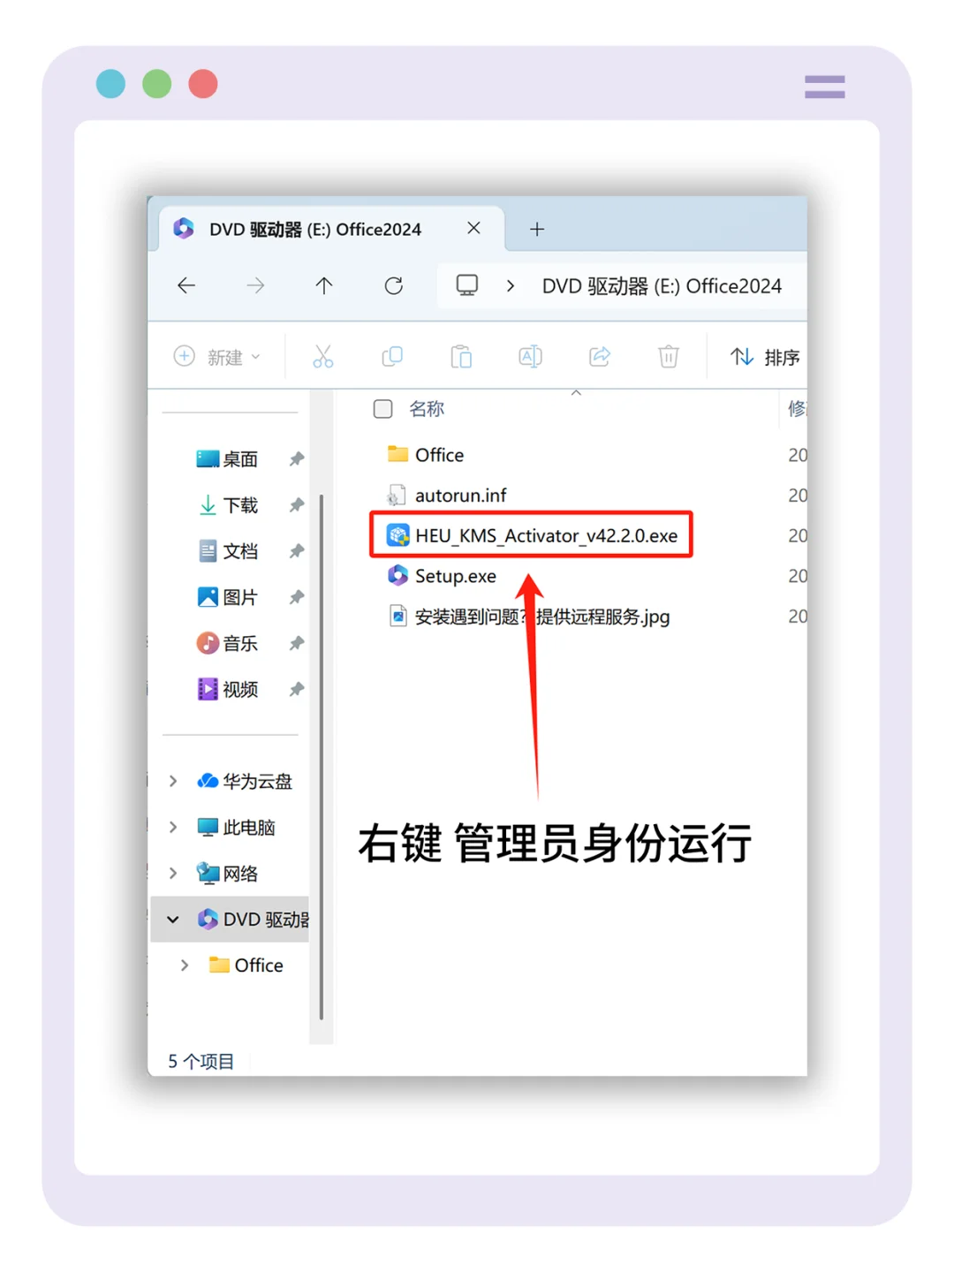This screenshot has width=954, height=1272.
Task: Click the Share icon in the toolbar
Action: click(599, 356)
